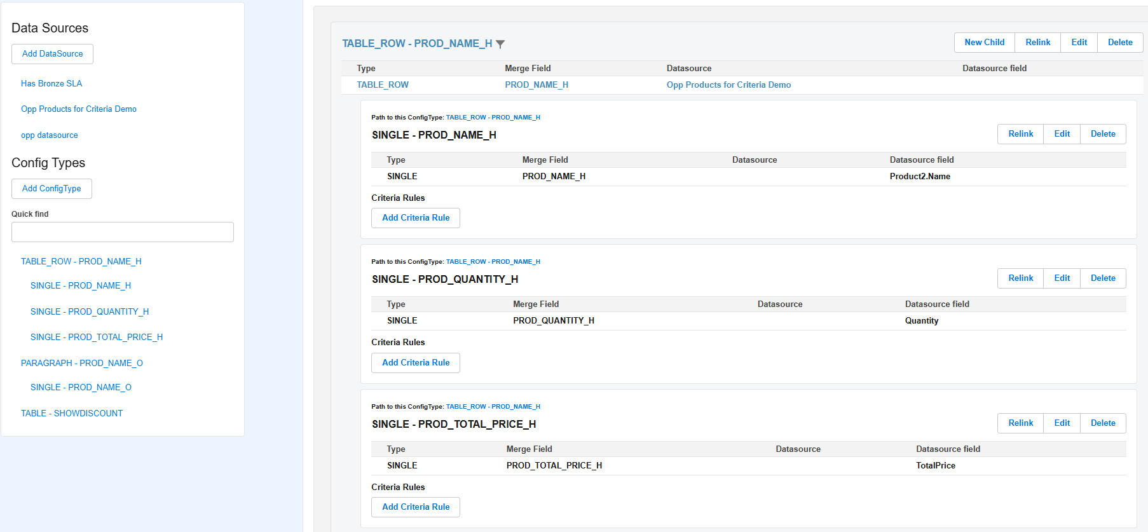Click the TABLE_ROW type cell link
Screen dimensions: 1148x532
(x=383, y=85)
